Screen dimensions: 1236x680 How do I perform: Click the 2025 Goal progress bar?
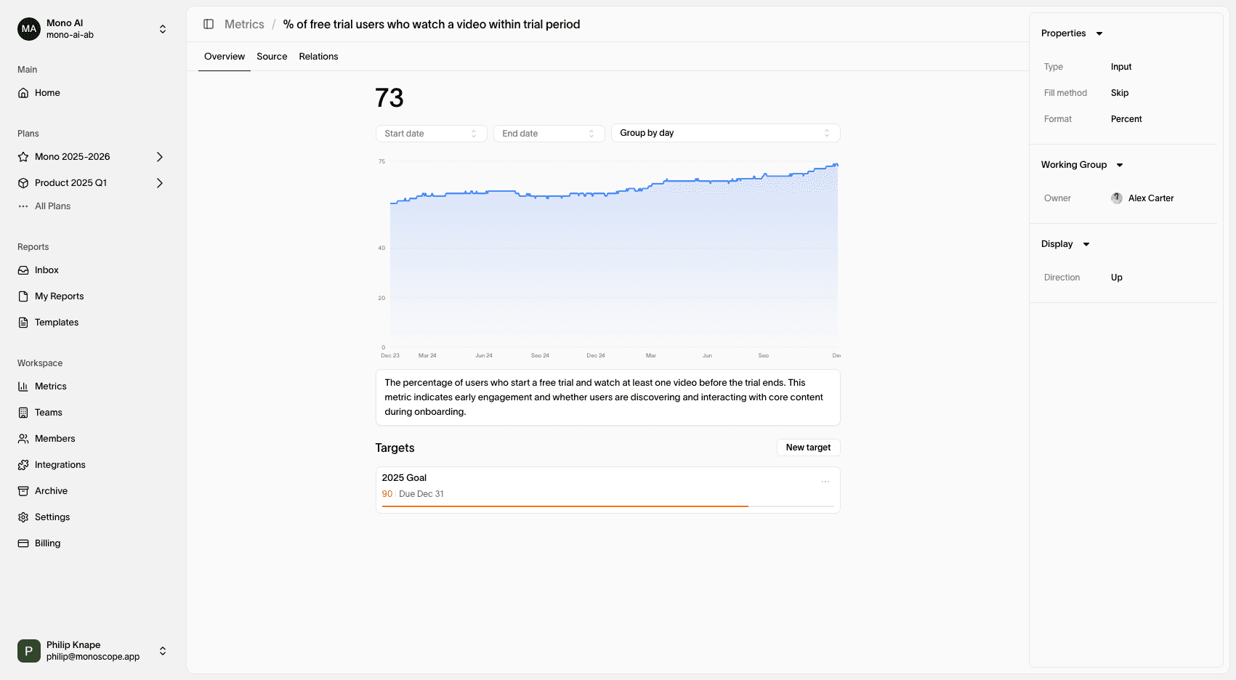click(607, 506)
